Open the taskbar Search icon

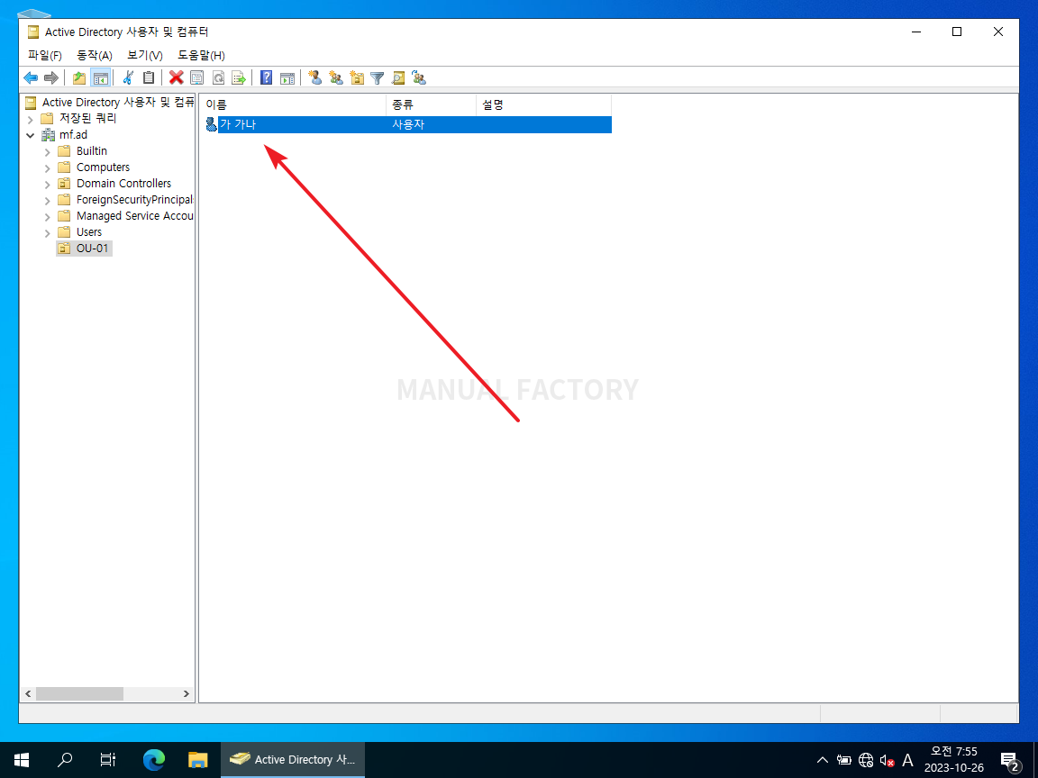[65, 760]
